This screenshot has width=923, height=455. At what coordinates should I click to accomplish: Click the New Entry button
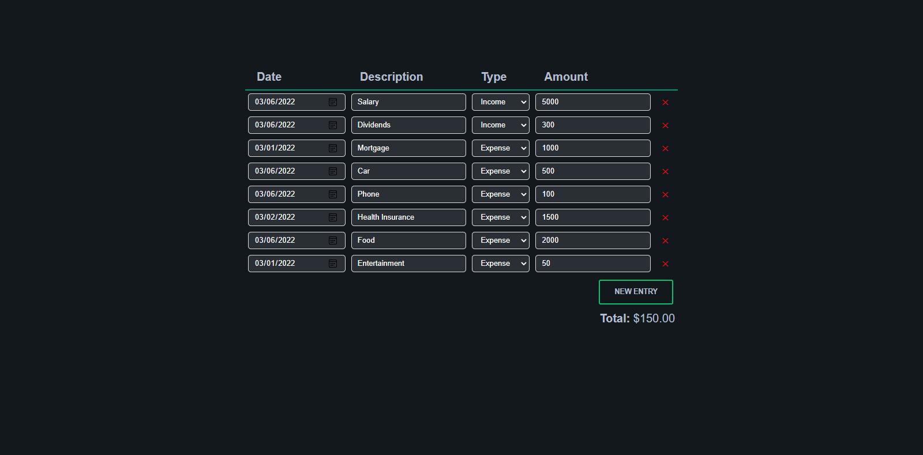tap(636, 292)
